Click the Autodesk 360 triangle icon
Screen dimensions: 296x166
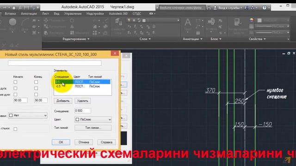point(253,8)
